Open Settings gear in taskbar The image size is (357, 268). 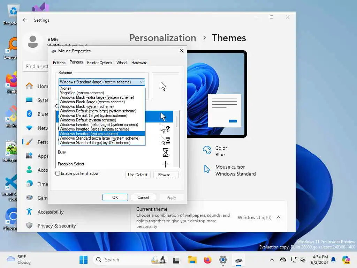223,260
